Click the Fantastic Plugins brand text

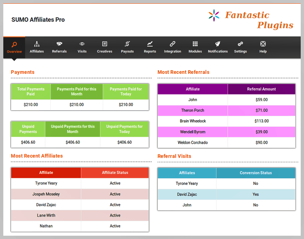259,20
